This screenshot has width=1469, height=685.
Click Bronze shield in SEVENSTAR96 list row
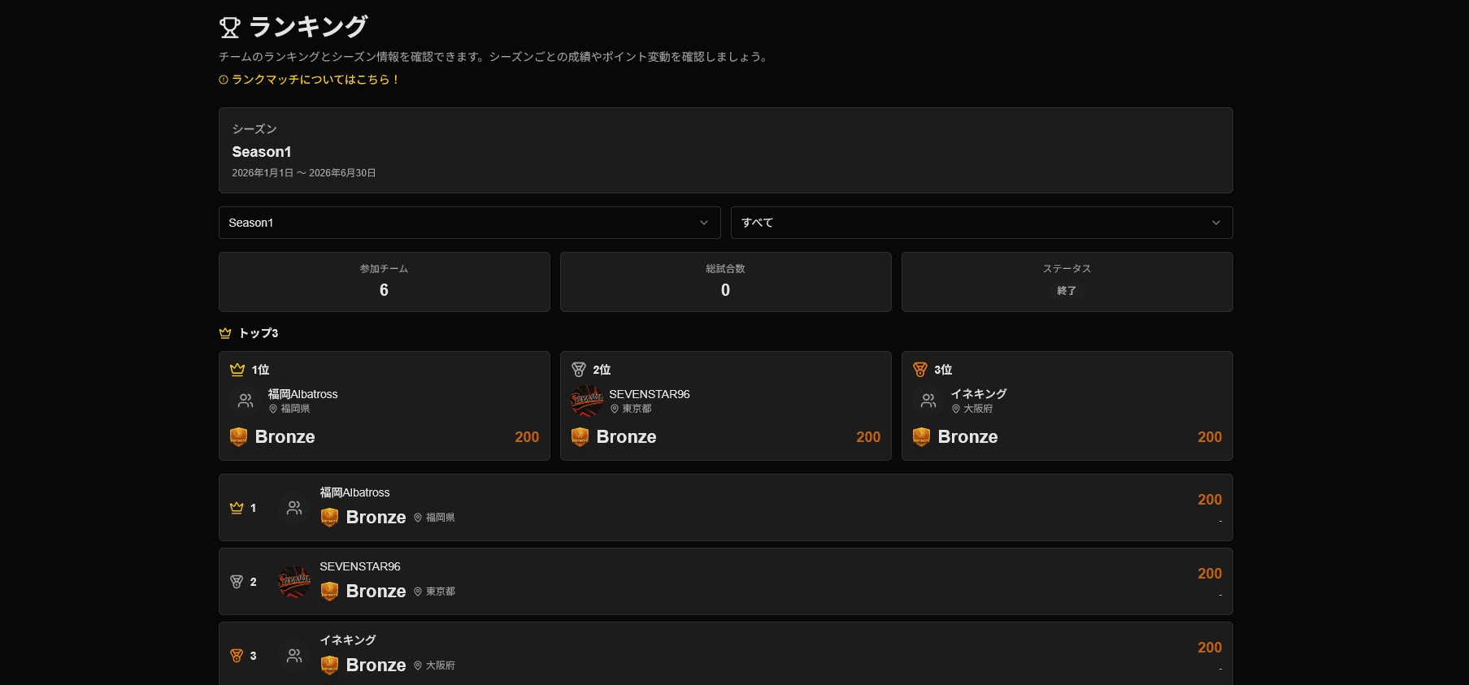point(329,592)
